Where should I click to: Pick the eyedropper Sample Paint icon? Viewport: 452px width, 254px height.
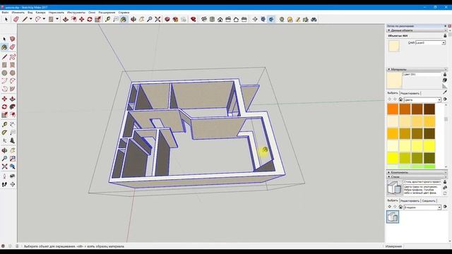pos(445,92)
